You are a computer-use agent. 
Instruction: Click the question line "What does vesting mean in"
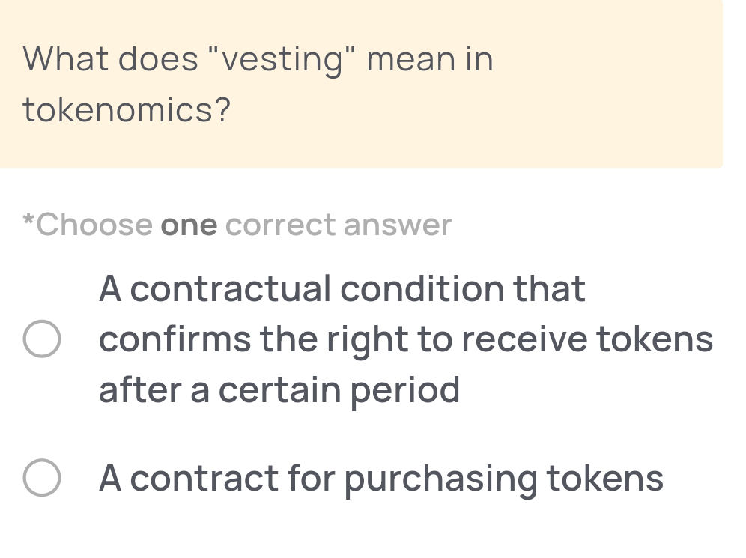coord(258,59)
